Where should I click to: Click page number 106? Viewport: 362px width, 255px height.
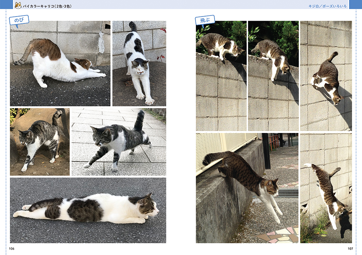[12, 248]
